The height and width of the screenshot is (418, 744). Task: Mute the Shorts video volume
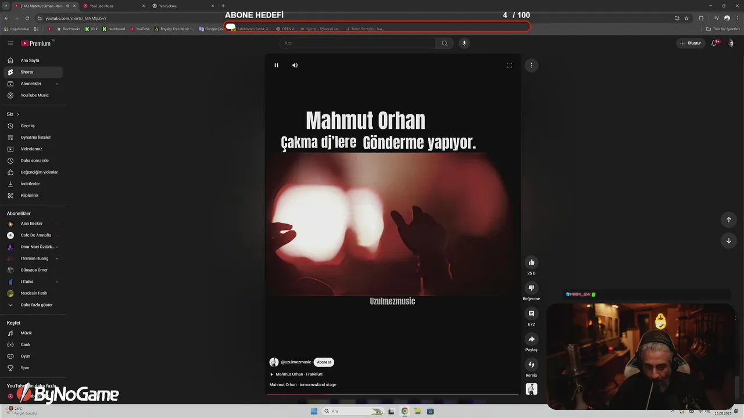(295, 66)
